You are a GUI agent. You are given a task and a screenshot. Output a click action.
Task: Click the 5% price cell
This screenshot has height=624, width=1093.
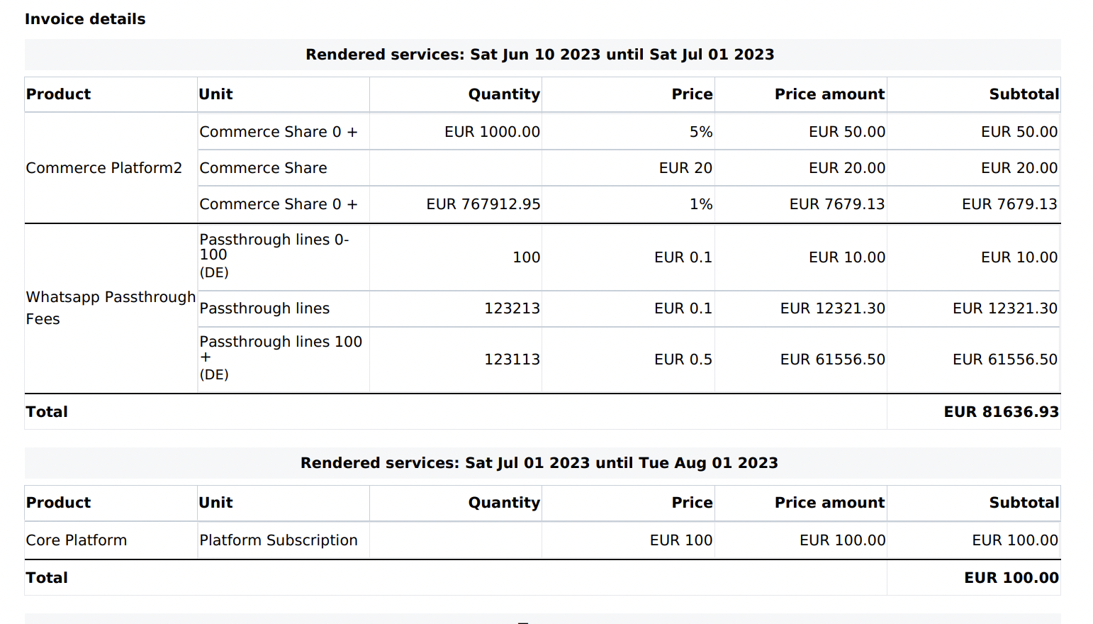click(700, 132)
